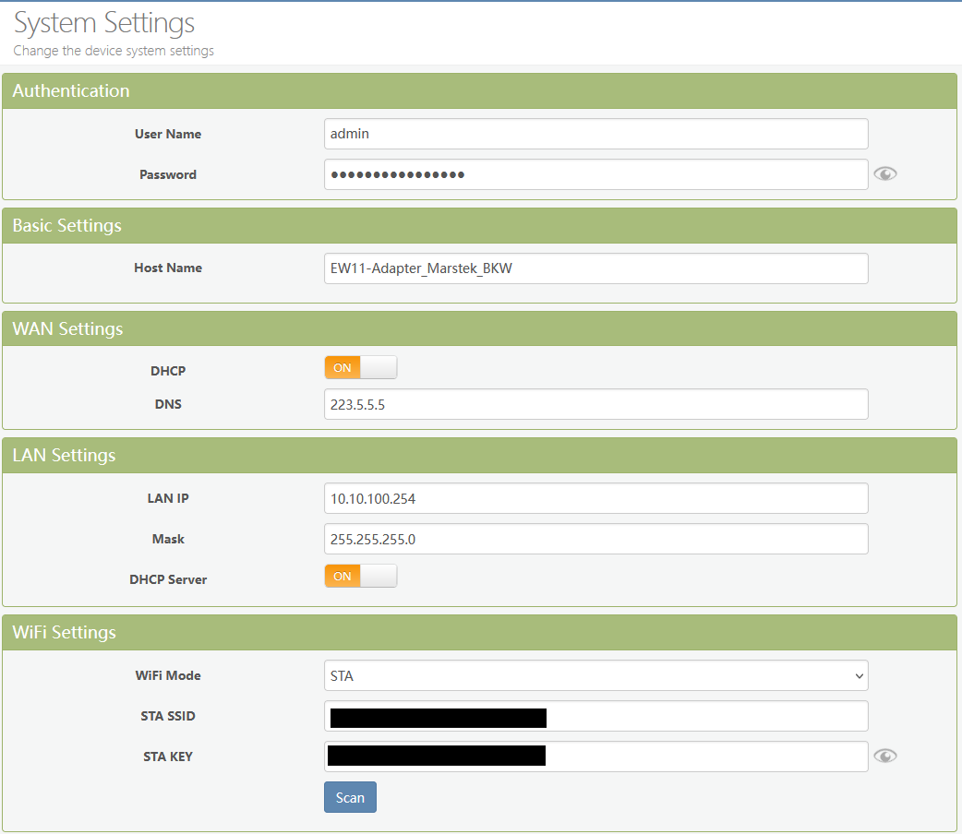
Task: Click the WiFi Mode label
Action: 168,675
